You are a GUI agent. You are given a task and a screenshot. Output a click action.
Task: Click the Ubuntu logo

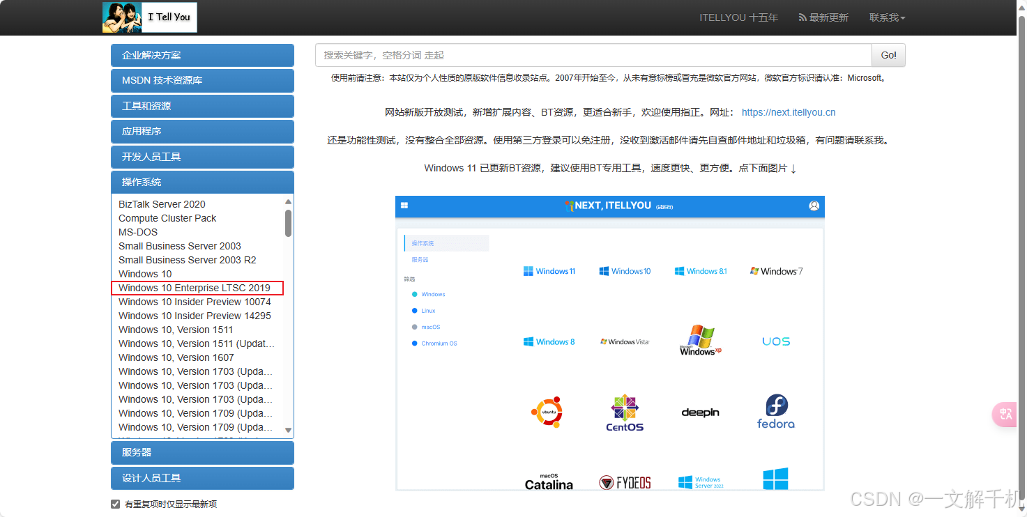click(x=549, y=412)
